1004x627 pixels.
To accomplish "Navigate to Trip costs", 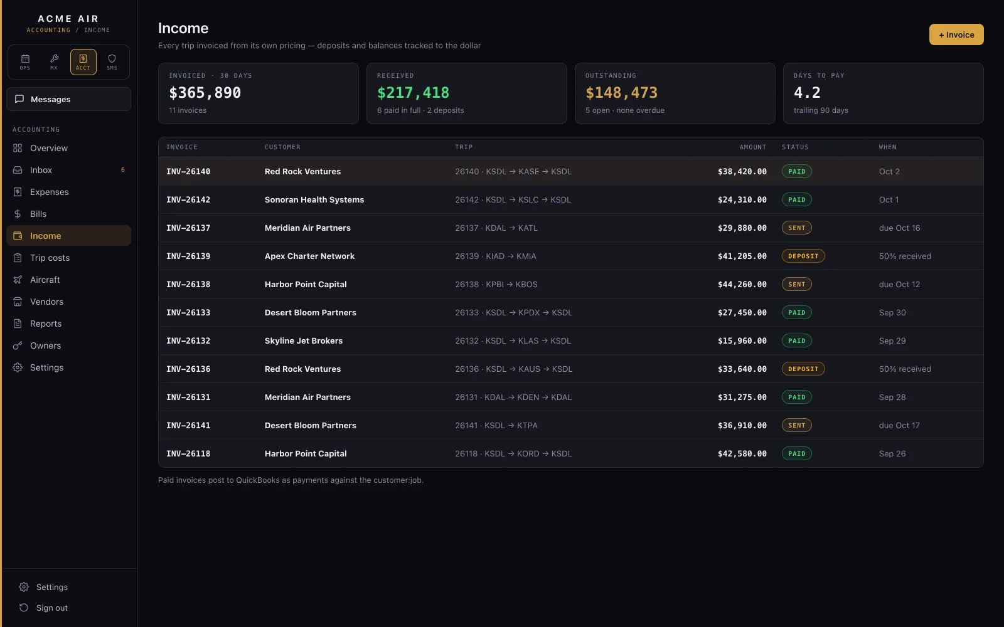I will [x=68, y=258].
